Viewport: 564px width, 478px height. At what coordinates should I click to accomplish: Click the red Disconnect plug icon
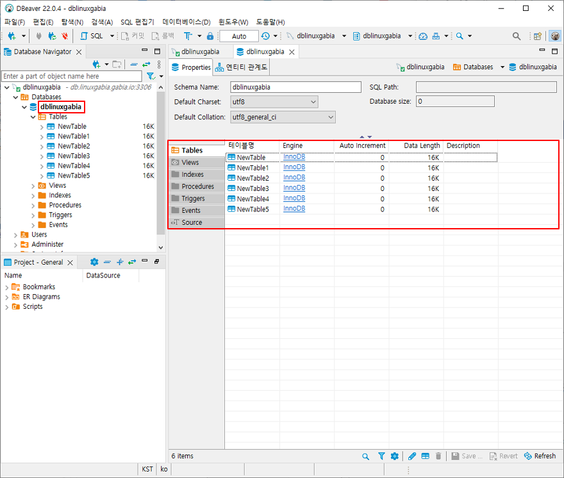coord(65,36)
